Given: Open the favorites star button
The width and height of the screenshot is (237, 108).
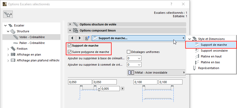Looking at the screenshot, I should 8,15.
